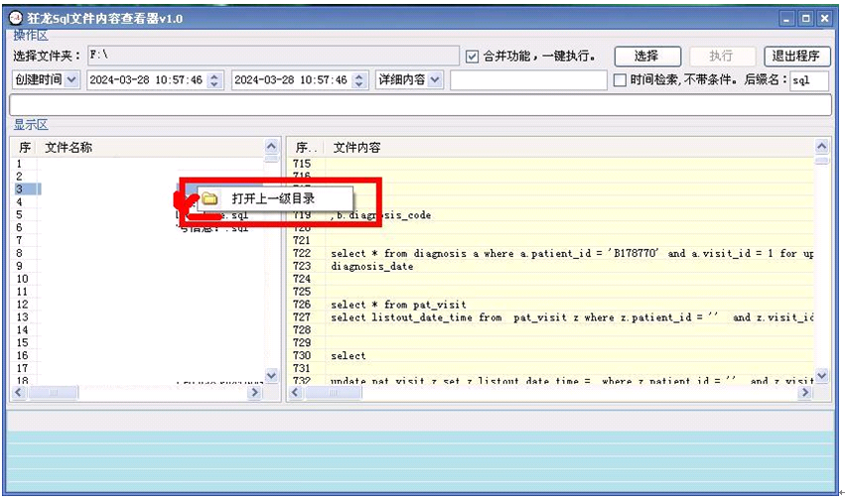Select line 719 b.diagnosis_code
Image resolution: width=845 pixels, height=501 pixels.
pyautogui.click(x=552, y=215)
